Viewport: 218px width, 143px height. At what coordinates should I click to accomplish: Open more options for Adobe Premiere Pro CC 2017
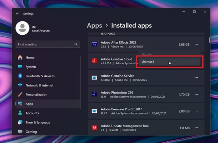196,111
